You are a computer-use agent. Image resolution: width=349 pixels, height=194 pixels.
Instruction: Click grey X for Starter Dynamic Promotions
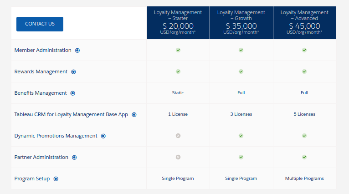coord(178,136)
